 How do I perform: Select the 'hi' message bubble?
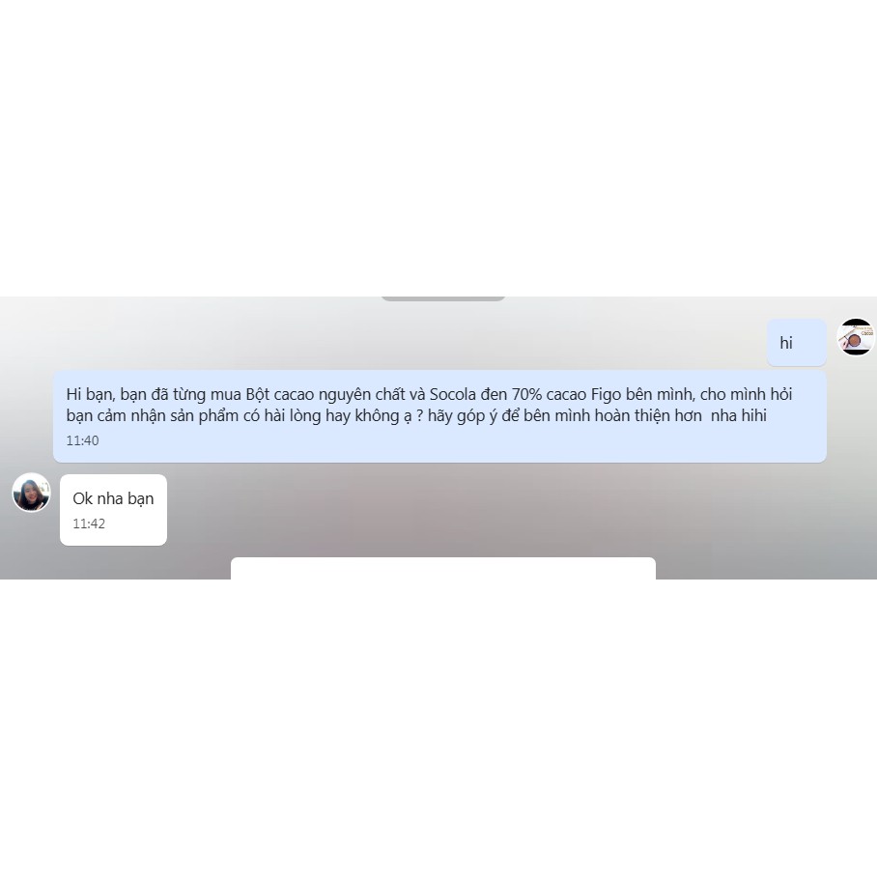(797, 342)
